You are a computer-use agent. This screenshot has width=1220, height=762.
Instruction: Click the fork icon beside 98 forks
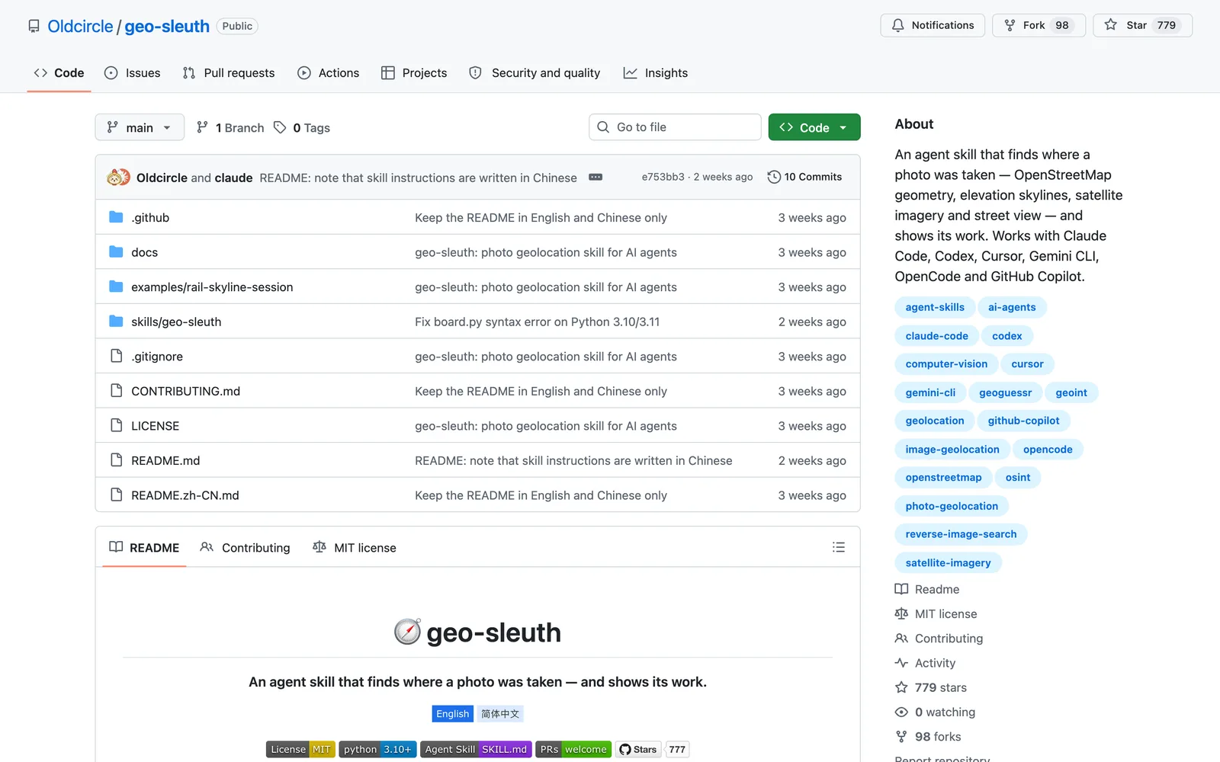[901, 736]
